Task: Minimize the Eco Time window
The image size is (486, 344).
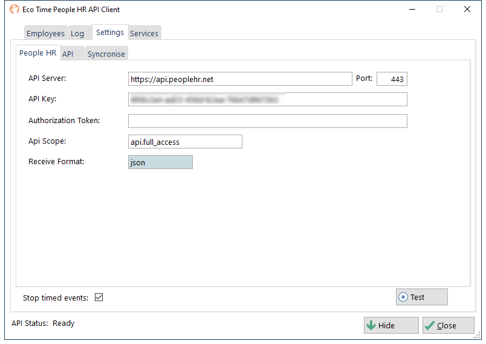Action: [x=412, y=9]
